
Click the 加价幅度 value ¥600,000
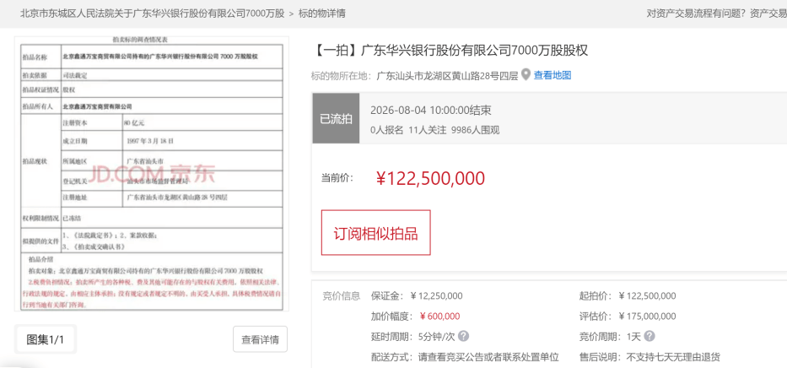tap(439, 317)
